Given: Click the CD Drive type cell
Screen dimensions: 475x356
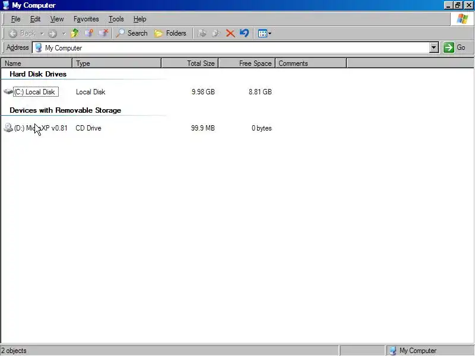Looking at the screenshot, I should tap(88, 128).
